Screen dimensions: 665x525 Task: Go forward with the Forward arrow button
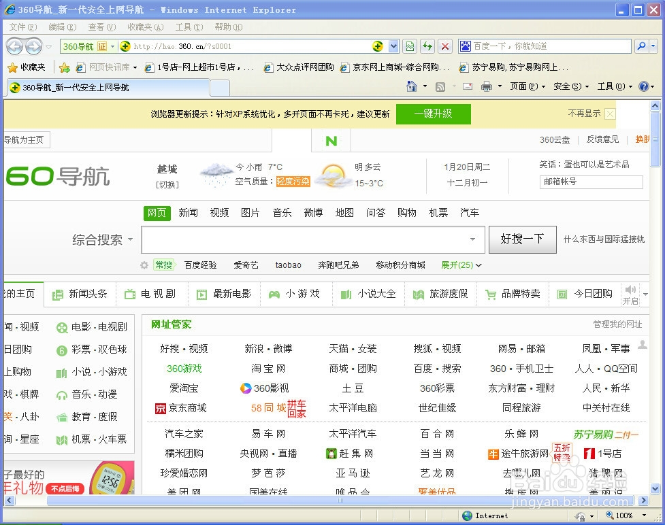[x=34, y=46]
